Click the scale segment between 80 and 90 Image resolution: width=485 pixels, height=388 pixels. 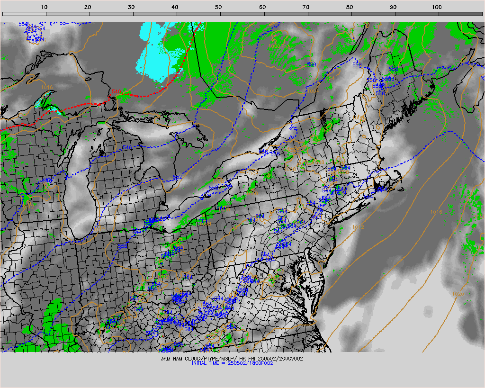click(373, 14)
